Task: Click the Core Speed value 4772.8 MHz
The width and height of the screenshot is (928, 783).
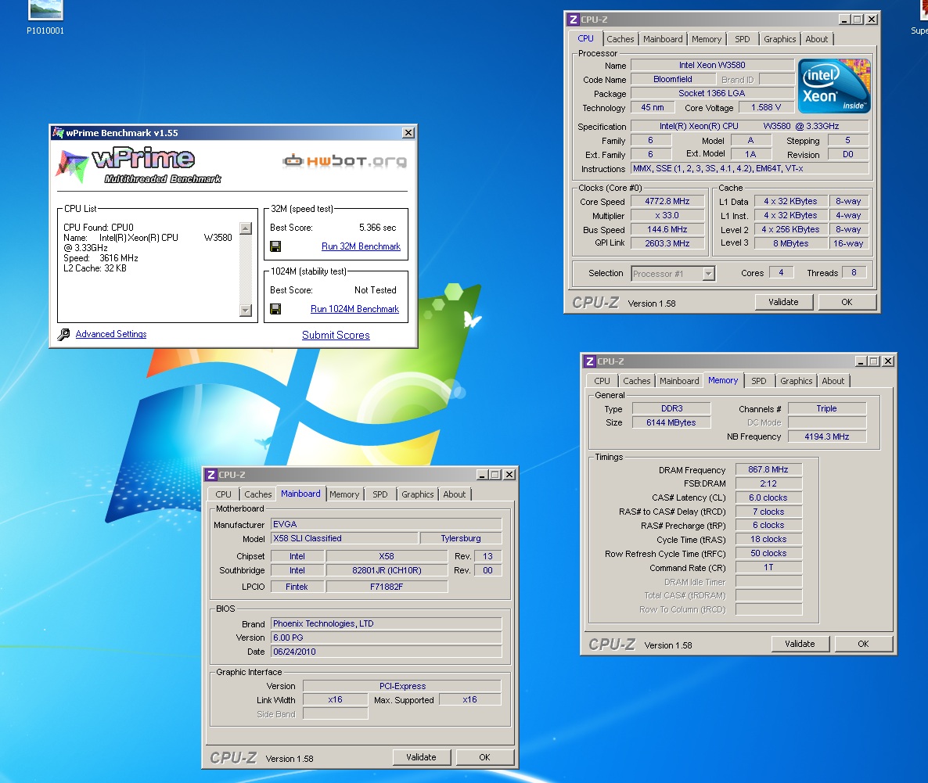Action: point(667,201)
